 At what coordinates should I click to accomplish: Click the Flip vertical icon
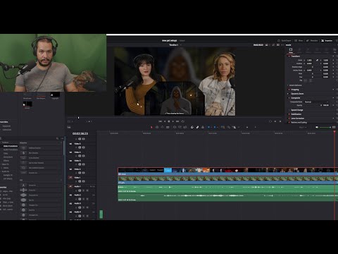311,80
